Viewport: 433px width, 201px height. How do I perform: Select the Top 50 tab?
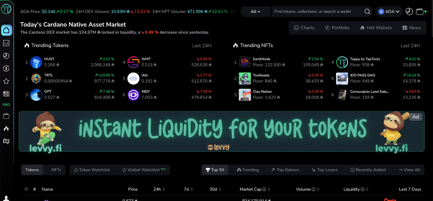click(215, 170)
